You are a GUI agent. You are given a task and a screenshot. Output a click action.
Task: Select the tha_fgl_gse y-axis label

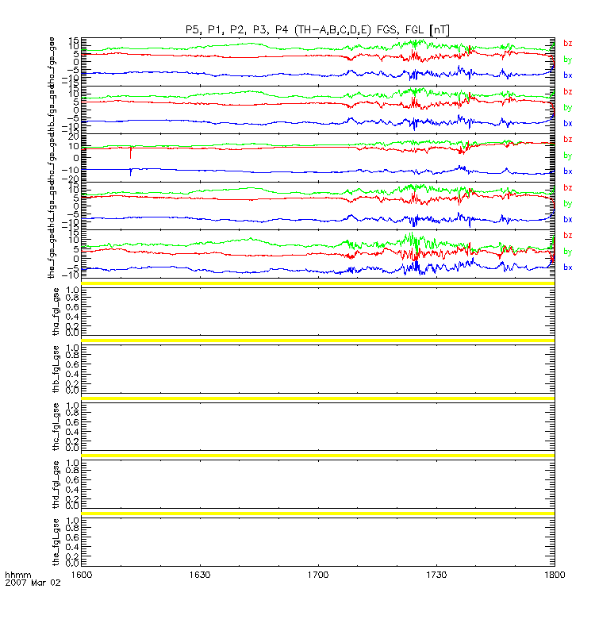tap(56, 311)
